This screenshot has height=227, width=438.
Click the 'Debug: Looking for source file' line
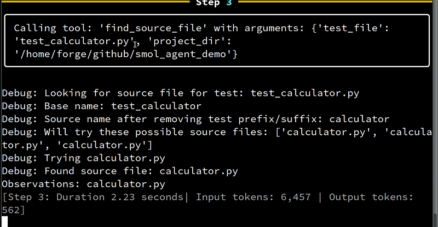[x=181, y=93]
